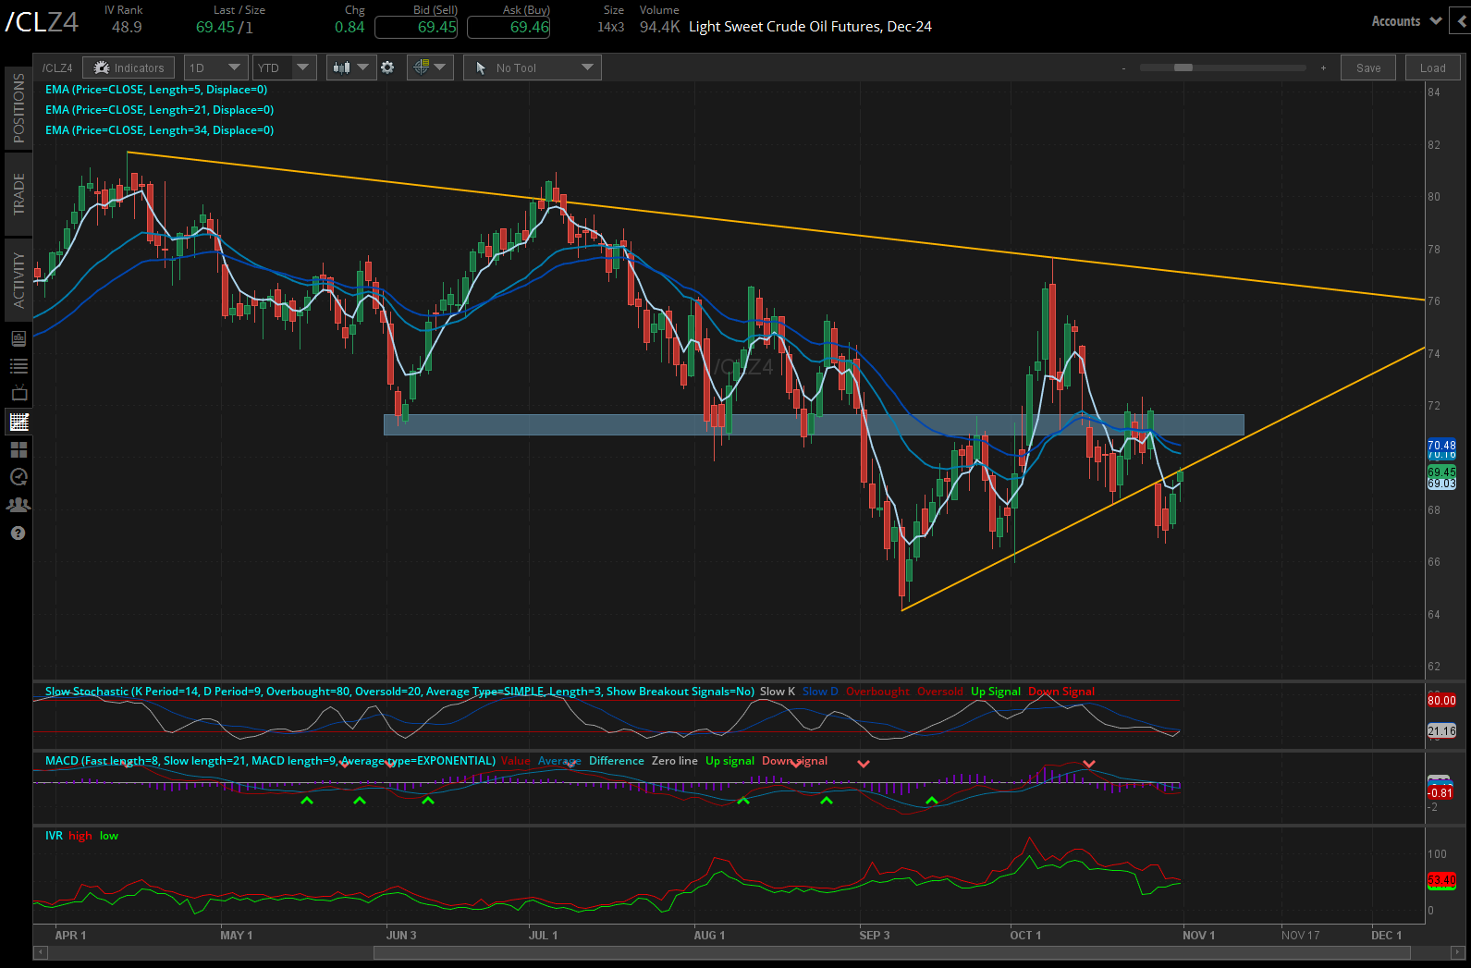Select the active charts sidebar icon

pyautogui.click(x=18, y=423)
